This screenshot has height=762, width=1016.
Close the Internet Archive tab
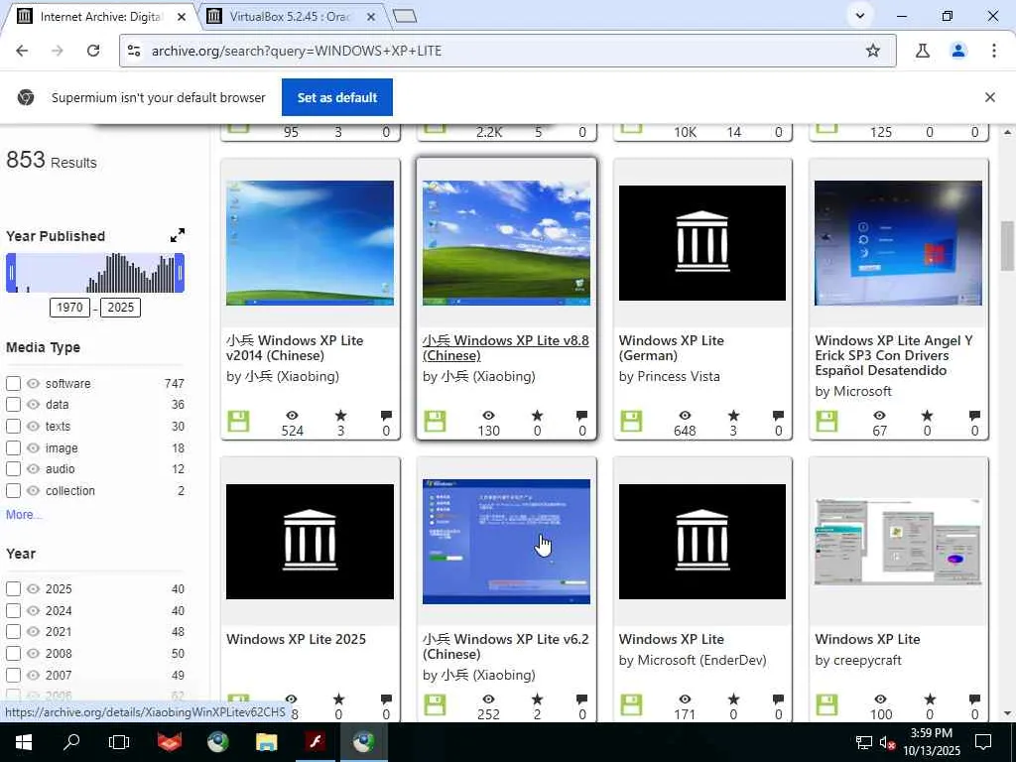(182, 17)
